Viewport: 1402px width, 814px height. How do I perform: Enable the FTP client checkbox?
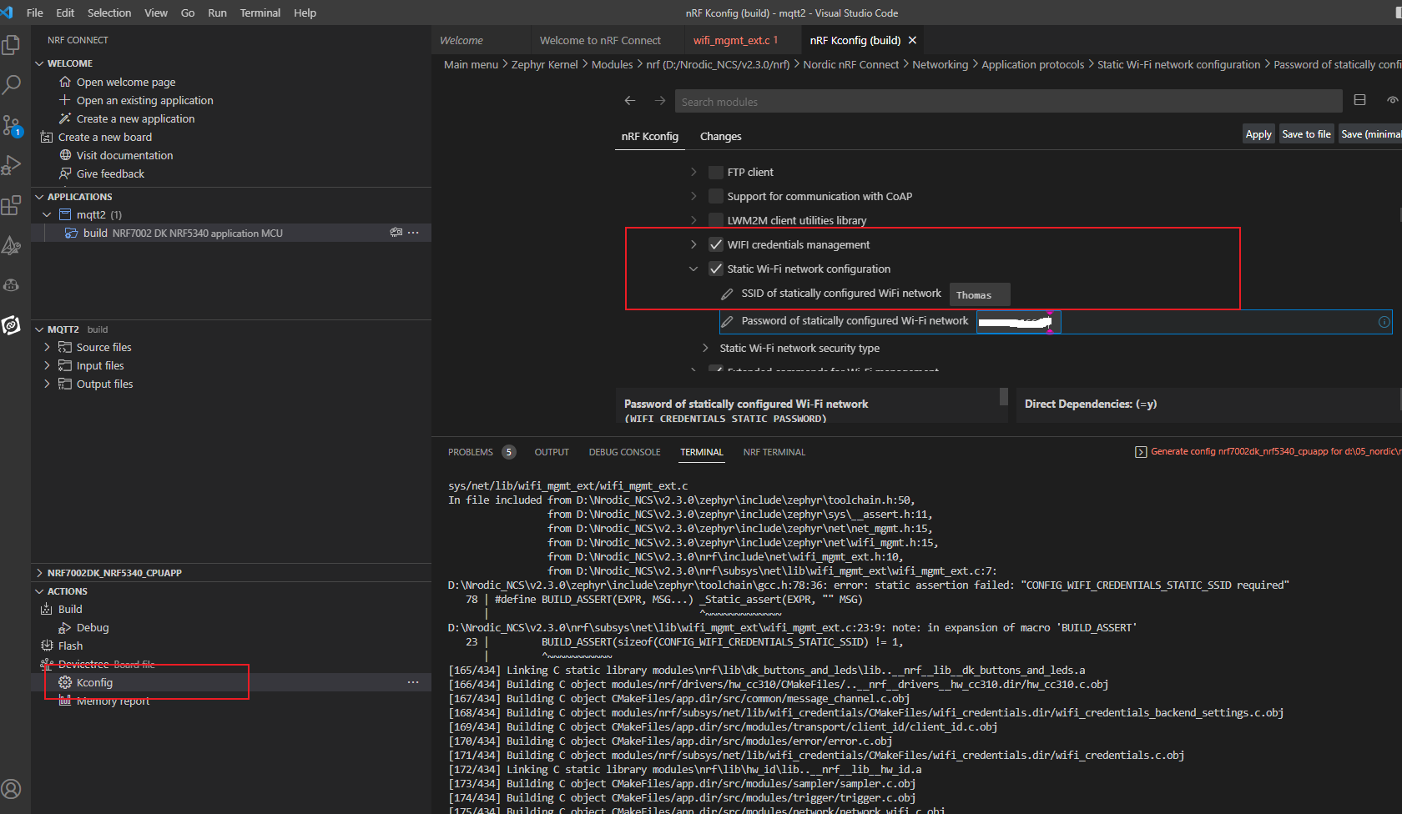715,172
